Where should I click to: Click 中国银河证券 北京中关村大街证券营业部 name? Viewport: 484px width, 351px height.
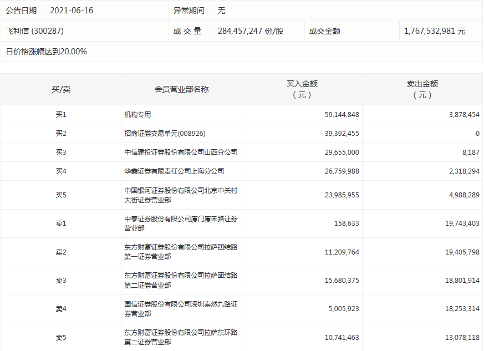pos(181,195)
